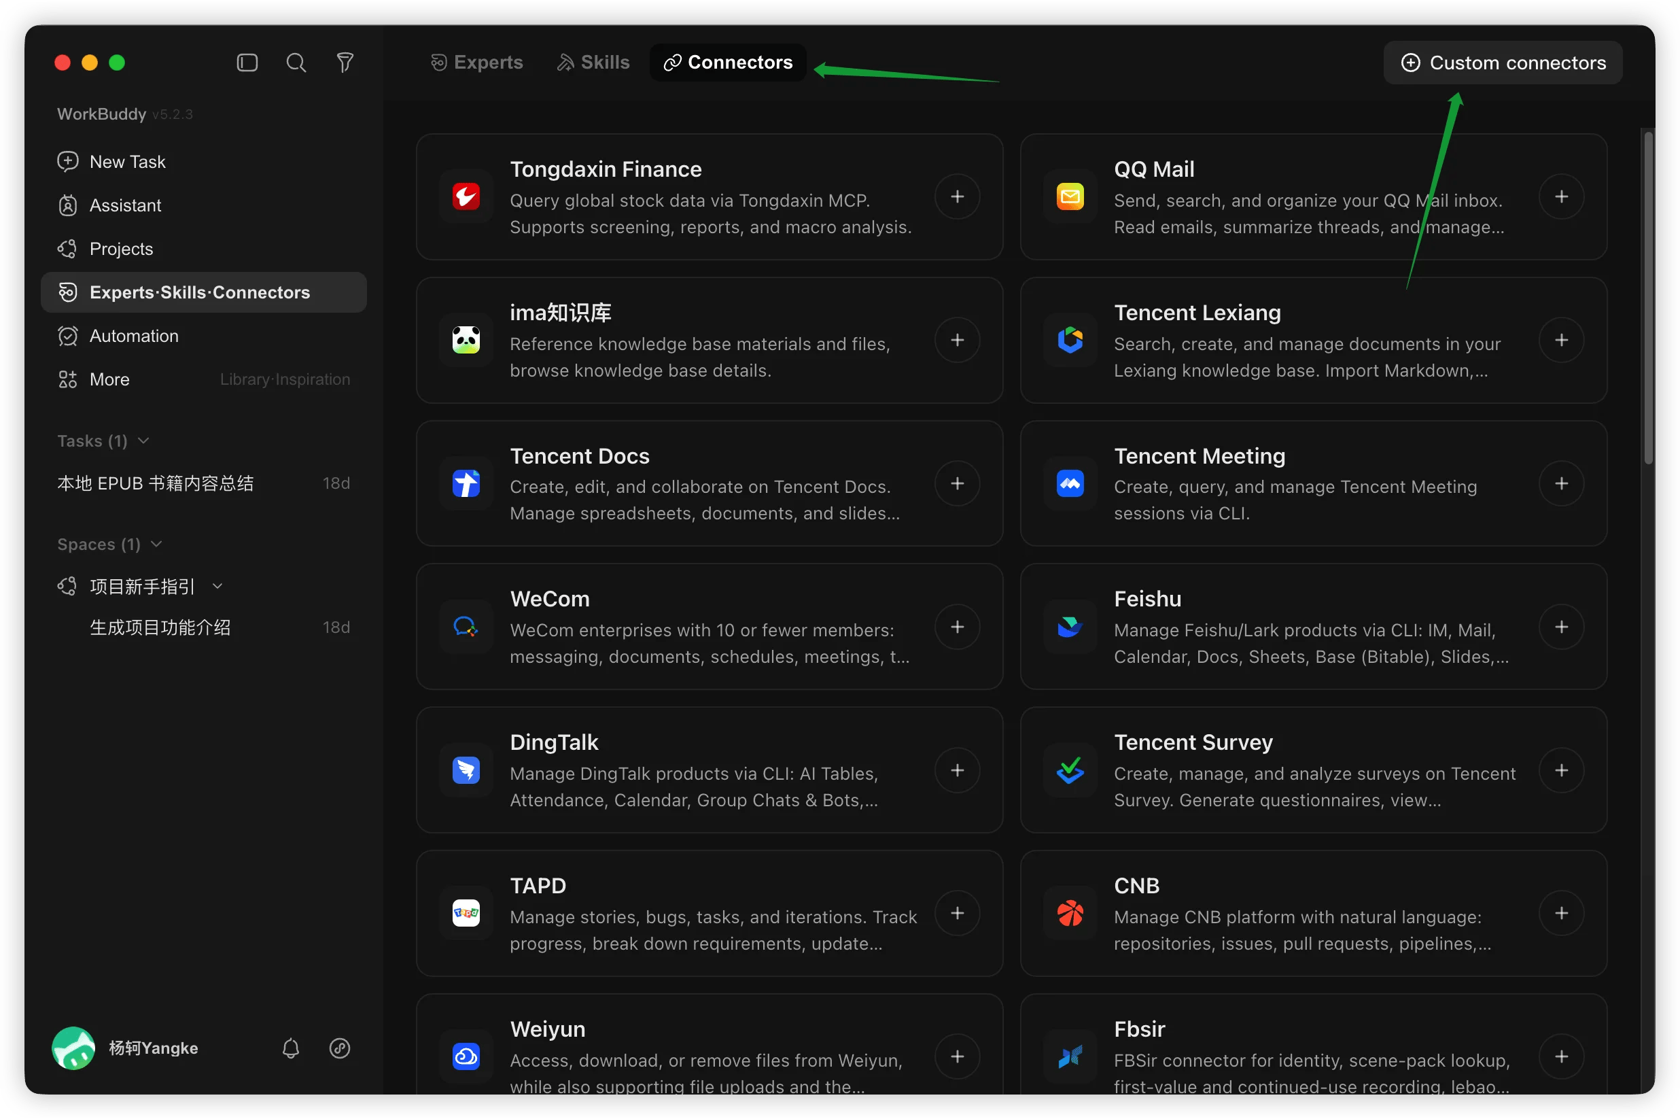
Task: Open New Task in sidebar
Action: click(203, 162)
